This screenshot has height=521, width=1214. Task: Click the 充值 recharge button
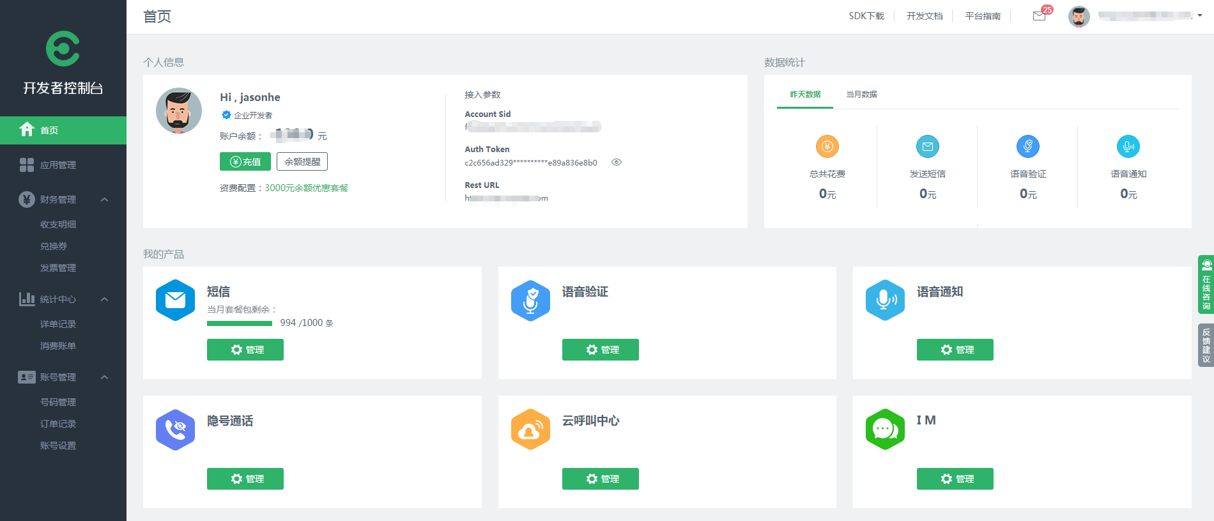pyautogui.click(x=245, y=162)
